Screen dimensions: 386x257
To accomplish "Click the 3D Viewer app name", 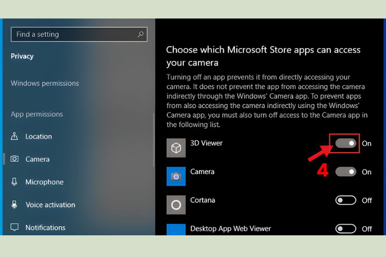I will click(x=207, y=143).
